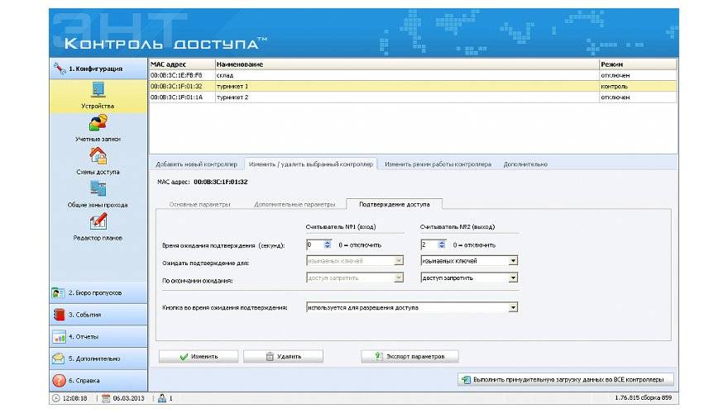Open Схемы доступа access schemes icon
This screenshot has height=413, width=728.
pos(98,157)
